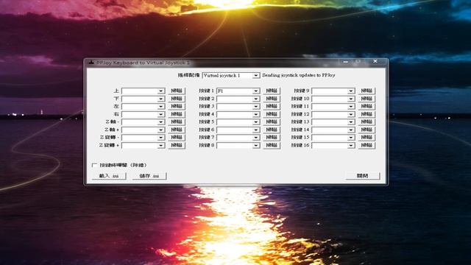
Task: Open the 搖桿配置 Virtual joystick 1 dropdown
Action: tap(230, 75)
